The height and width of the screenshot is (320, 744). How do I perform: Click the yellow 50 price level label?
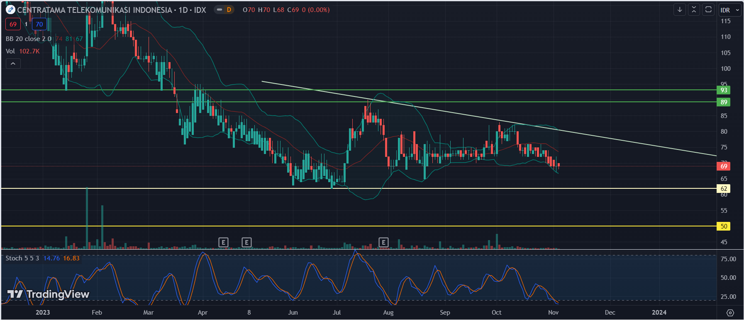pos(724,226)
